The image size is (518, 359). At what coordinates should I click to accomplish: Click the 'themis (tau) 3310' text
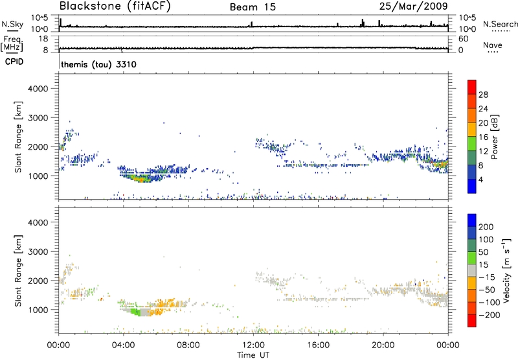pyautogui.click(x=98, y=64)
